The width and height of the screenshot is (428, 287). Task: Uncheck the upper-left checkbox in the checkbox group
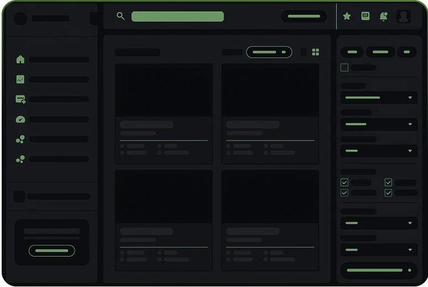345,182
